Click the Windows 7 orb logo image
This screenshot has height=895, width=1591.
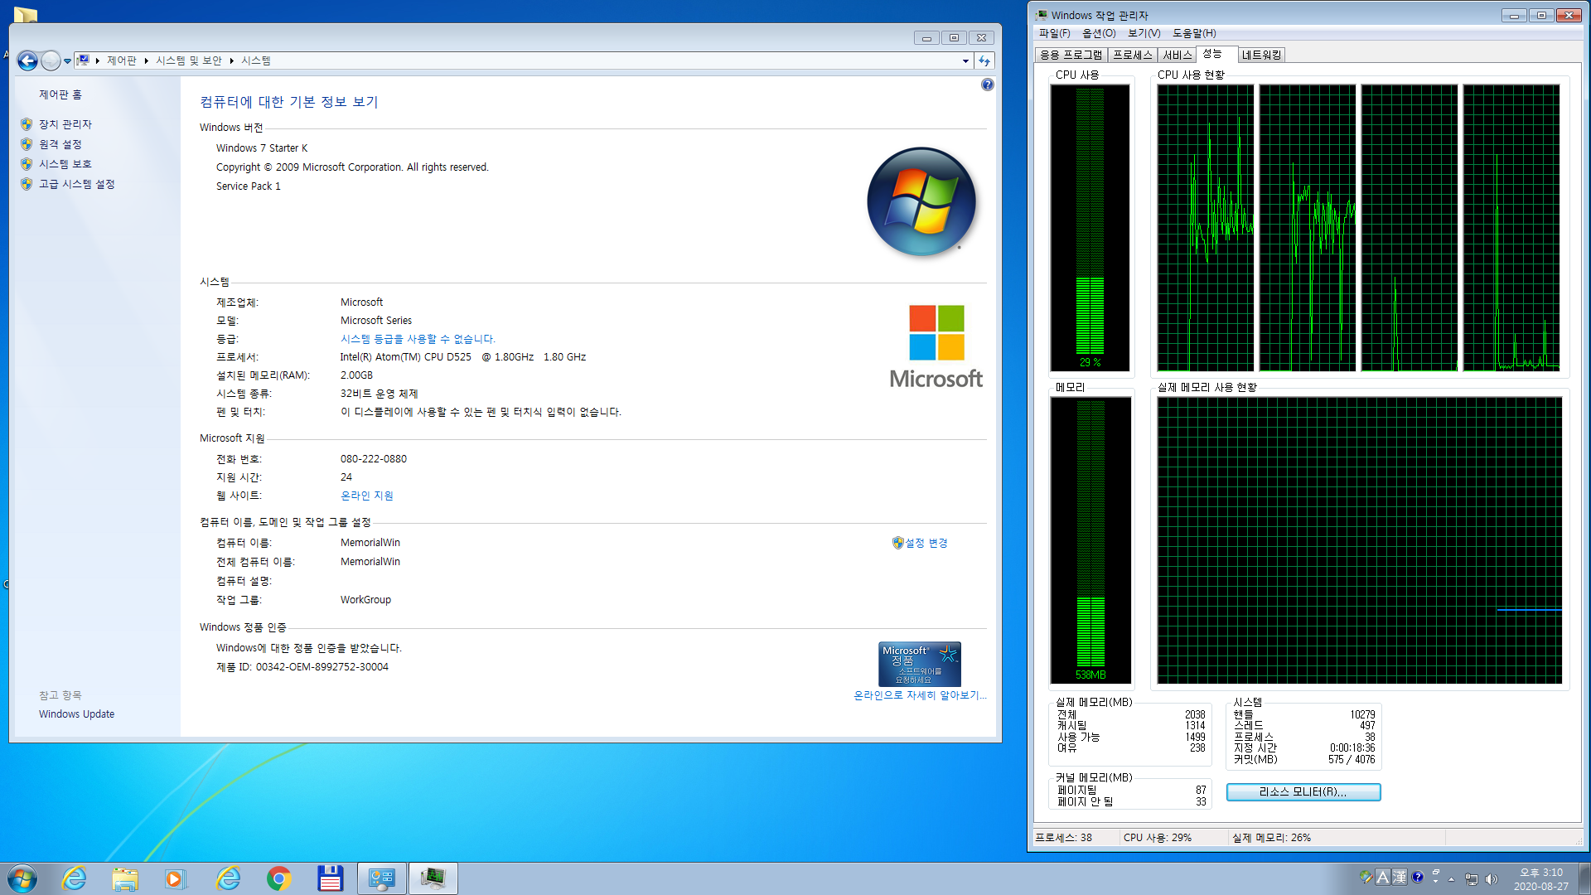pyautogui.click(x=921, y=201)
